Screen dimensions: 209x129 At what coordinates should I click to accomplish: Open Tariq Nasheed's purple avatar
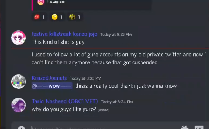(x=18, y=105)
